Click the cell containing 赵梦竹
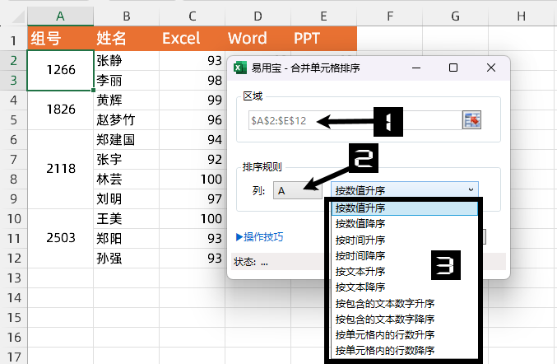This screenshot has width=557, height=364. (x=126, y=119)
